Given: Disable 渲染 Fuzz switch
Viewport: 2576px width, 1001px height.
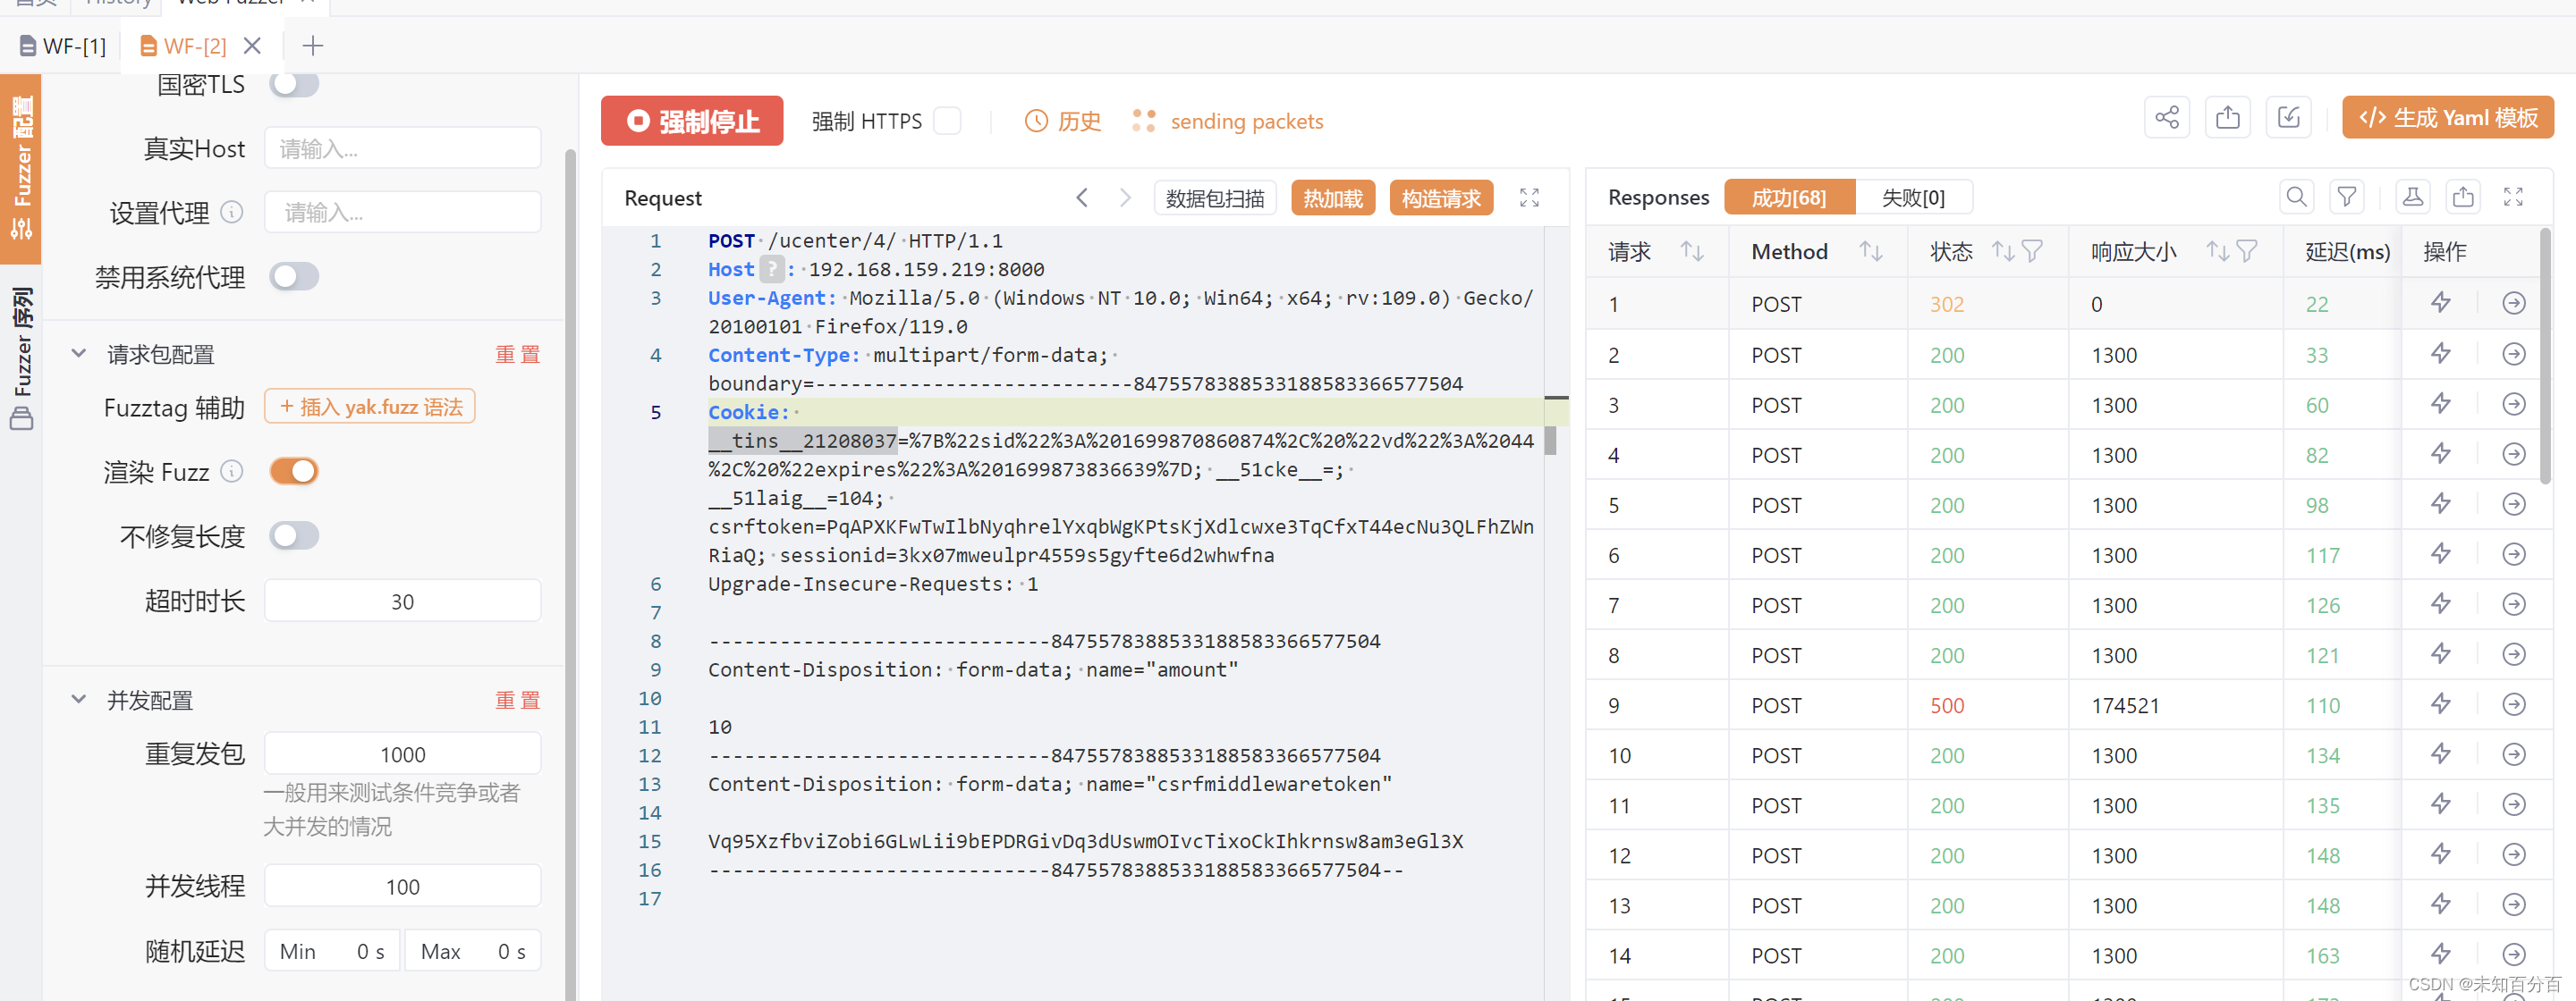Looking at the screenshot, I should coord(294,470).
